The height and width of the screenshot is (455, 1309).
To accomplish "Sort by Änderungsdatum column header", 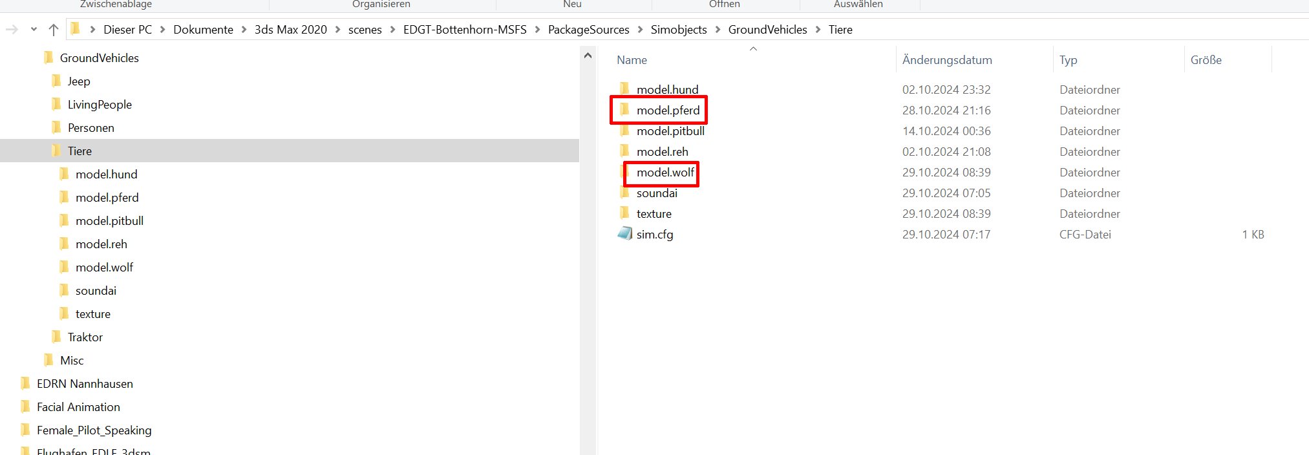I will click(x=947, y=60).
